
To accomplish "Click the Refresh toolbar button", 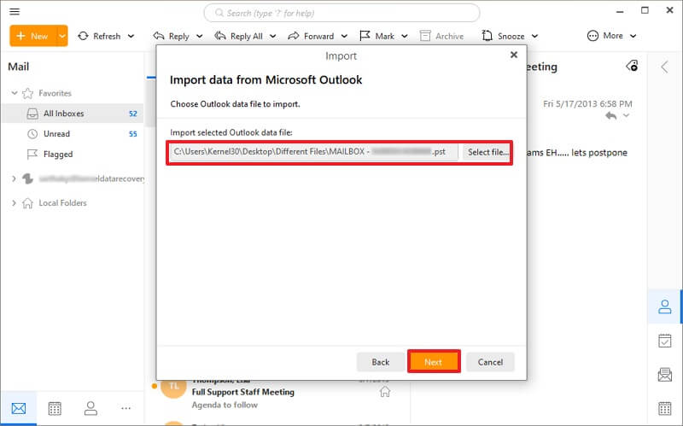I will coord(100,36).
